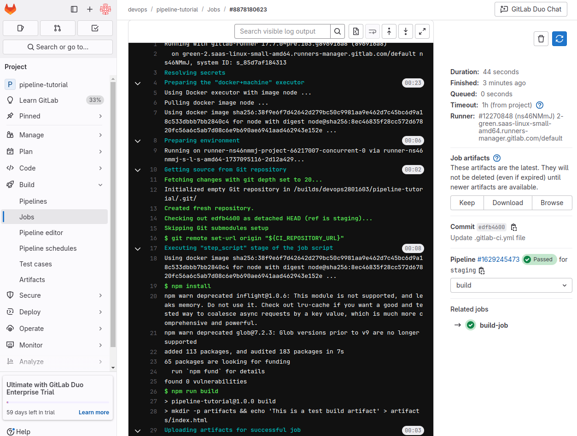Open Test cases
The image size is (577, 436).
coord(55,264)
